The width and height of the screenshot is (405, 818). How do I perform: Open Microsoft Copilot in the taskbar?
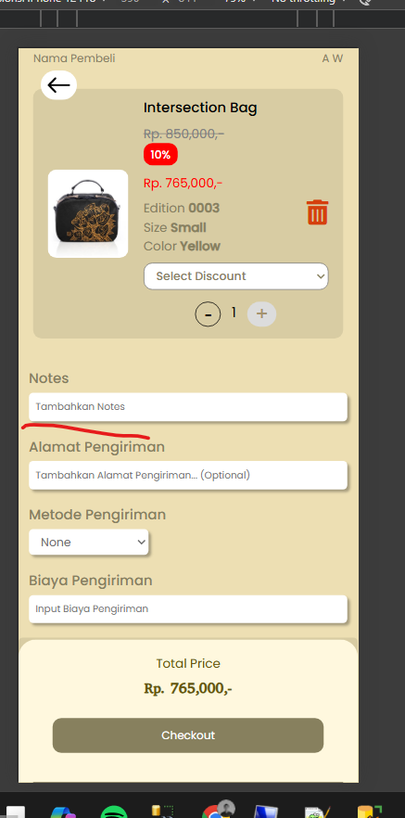click(x=64, y=812)
